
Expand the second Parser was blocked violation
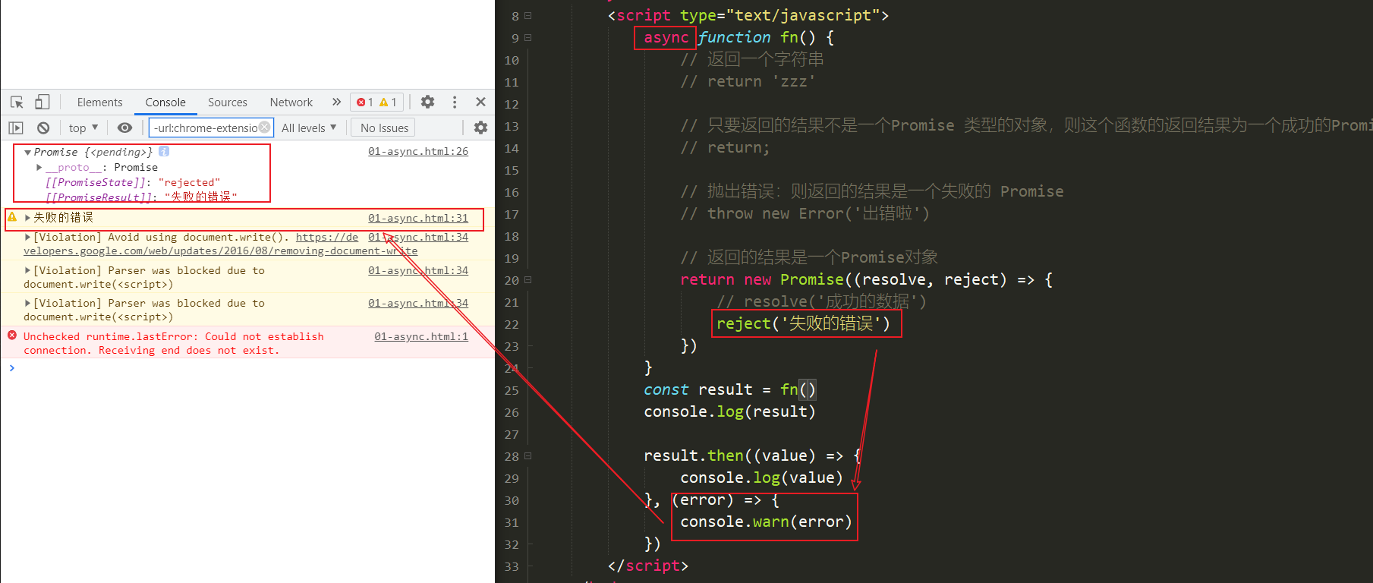(28, 303)
